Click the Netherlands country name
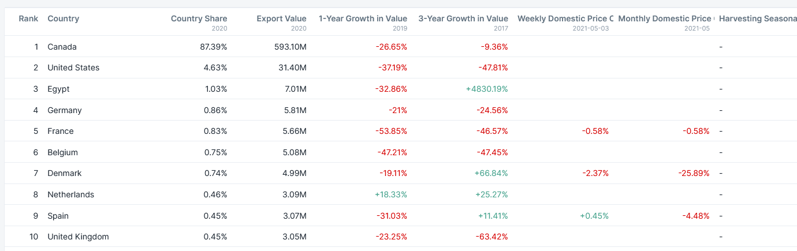 click(70, 194)
